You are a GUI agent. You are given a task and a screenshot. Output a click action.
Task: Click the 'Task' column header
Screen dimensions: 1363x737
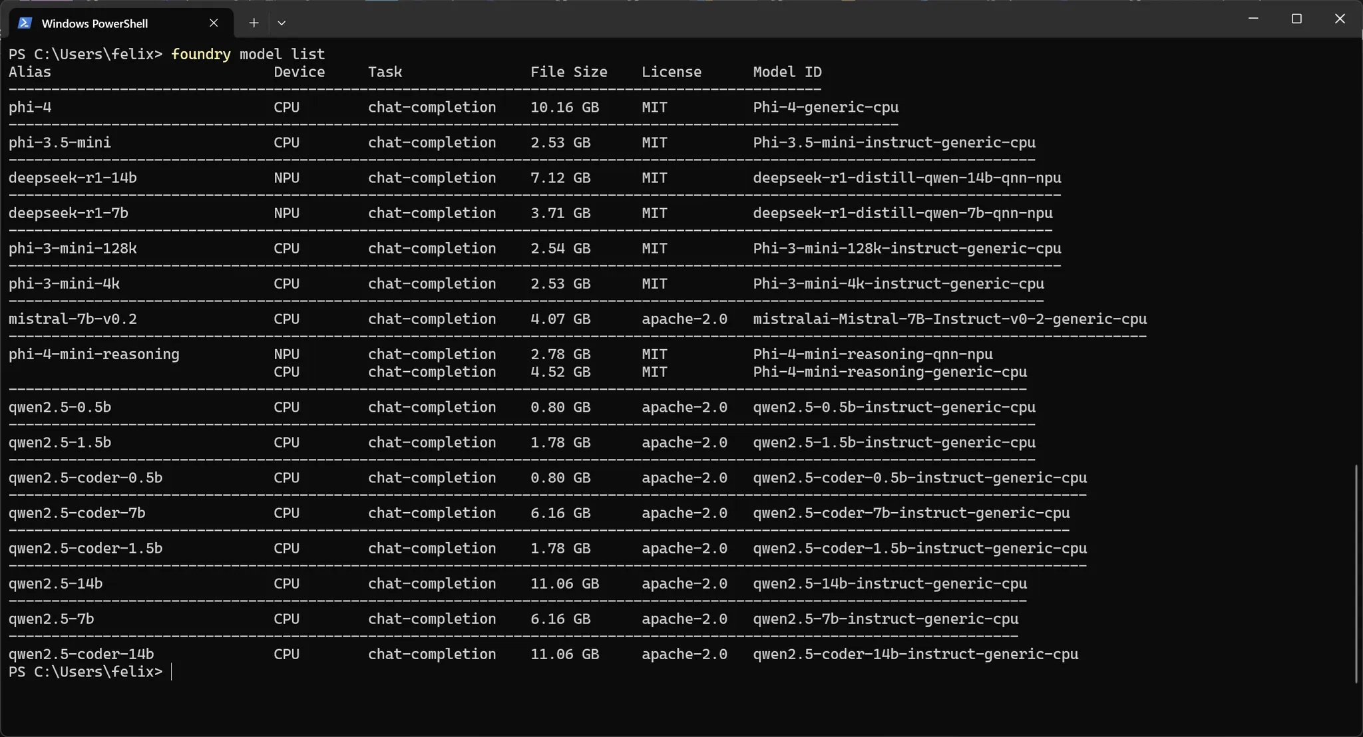point(385,72)
